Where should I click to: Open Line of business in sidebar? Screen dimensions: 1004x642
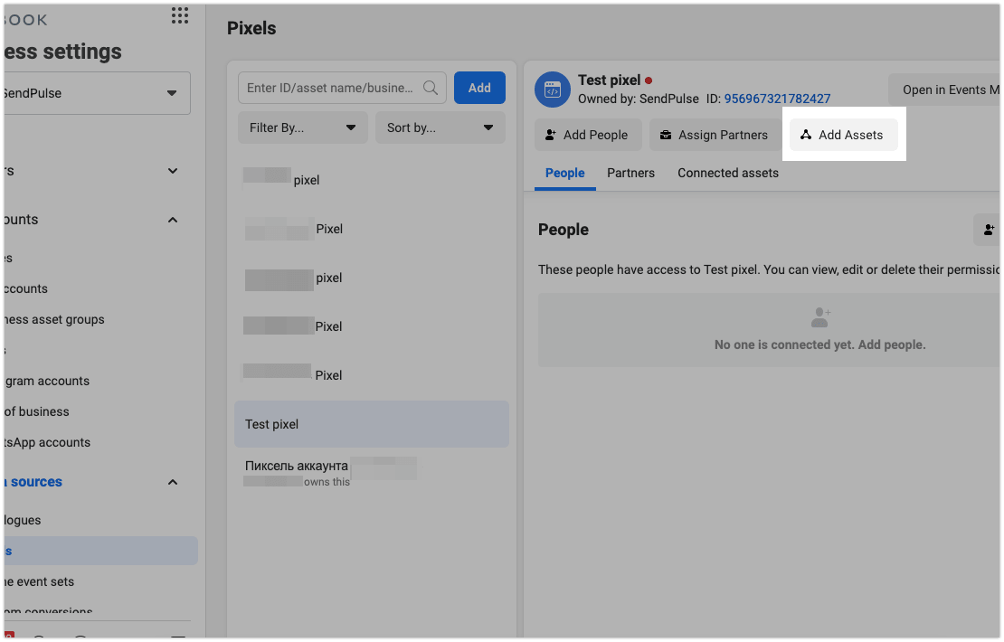click(x=36, y=411)
